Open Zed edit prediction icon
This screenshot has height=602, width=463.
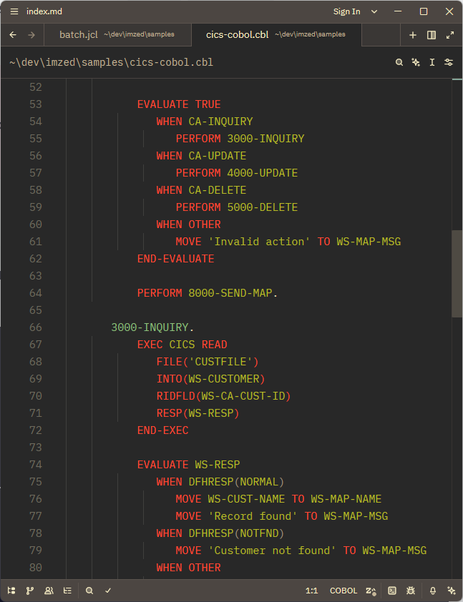click(x=371, y=591)
